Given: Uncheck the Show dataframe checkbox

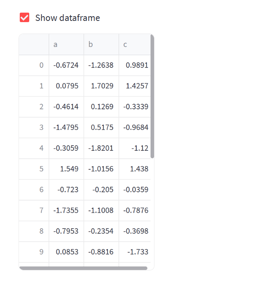Looking at the screenshot, I should 24,18.
